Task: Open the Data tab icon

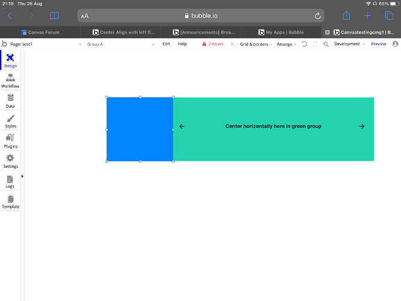Action: pyautogui.click(x=10, y=98)
